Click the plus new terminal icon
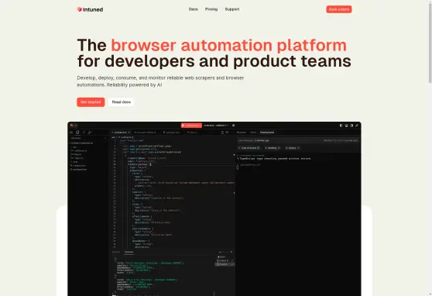Image resolution: width=432 pixels, height=296 pixels. coord(220,252)
